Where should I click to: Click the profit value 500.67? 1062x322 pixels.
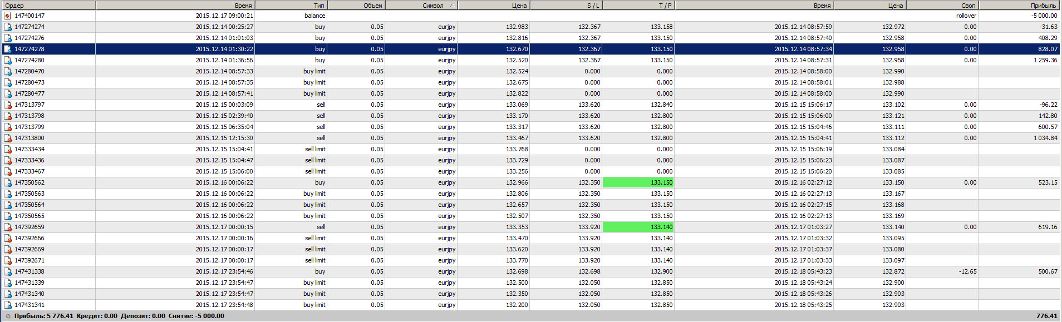click(1048, 271)
